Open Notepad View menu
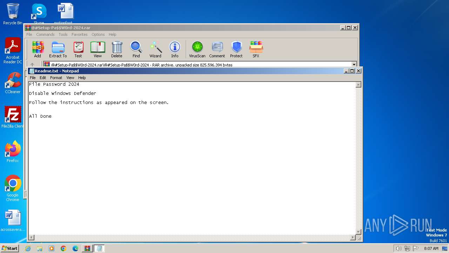Screen dimensions: 449x253 (x=70, y=78)
